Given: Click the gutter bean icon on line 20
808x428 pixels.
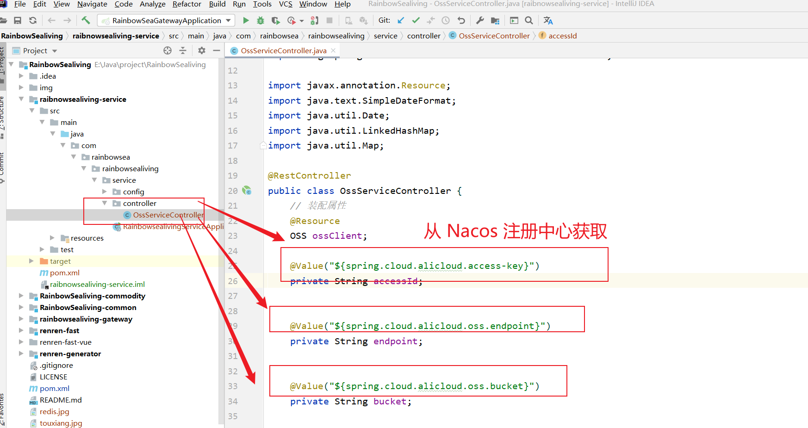Looking at the screenshot, I should pos(247,191).
